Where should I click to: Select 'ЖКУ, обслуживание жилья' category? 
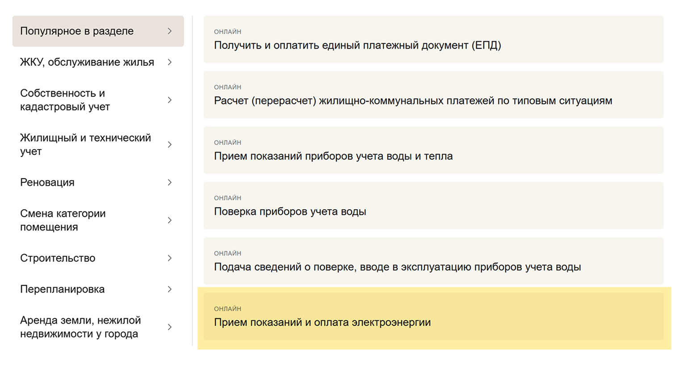(87, 62)
